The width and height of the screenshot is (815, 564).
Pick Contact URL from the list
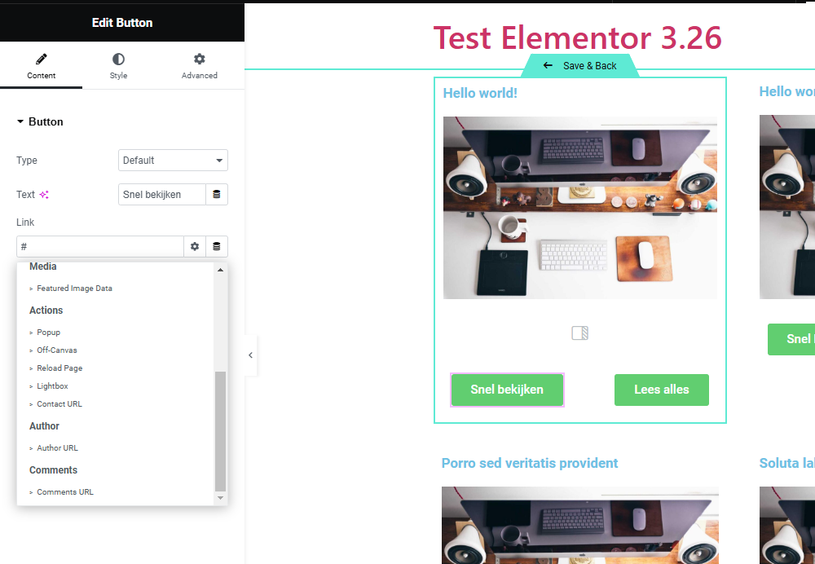point(59,404)
